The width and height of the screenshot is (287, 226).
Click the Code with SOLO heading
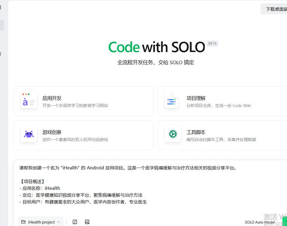pyautogui.click(x=157, y=47)
